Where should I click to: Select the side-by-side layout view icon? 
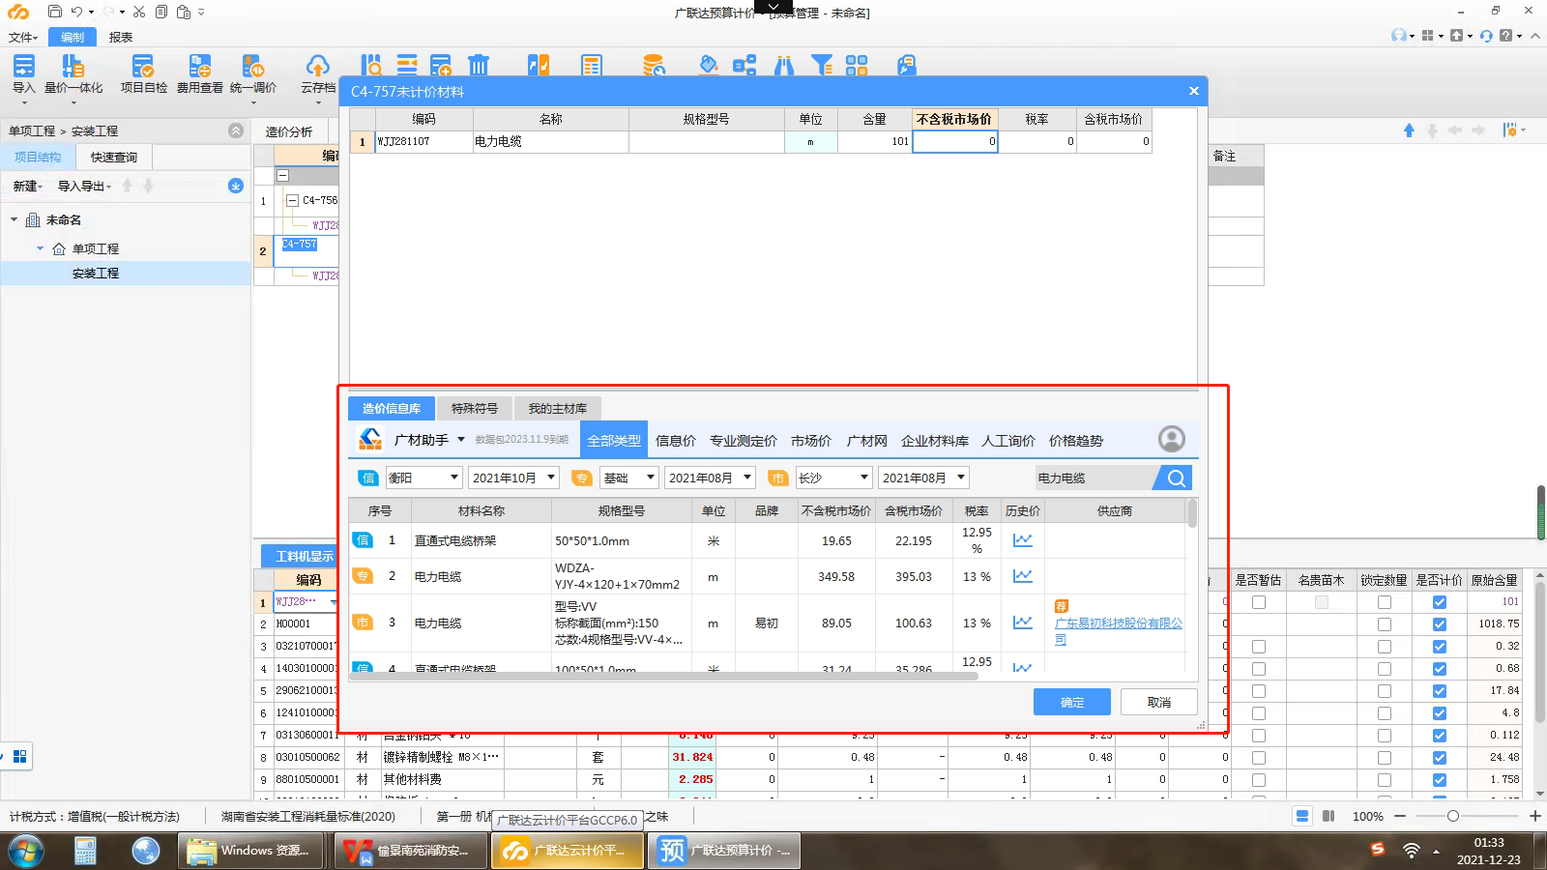[1328, 816]
